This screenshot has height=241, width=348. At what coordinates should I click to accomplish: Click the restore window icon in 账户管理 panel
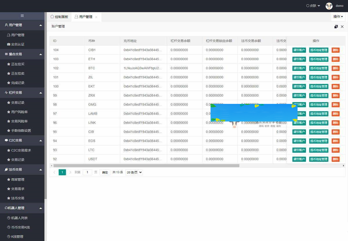tap(336, 27)
